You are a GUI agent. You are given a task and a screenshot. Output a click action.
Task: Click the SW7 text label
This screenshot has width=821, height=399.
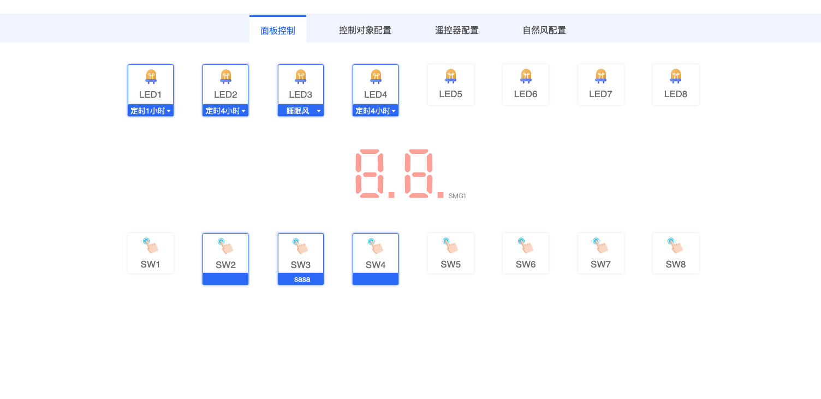(601, 264)
